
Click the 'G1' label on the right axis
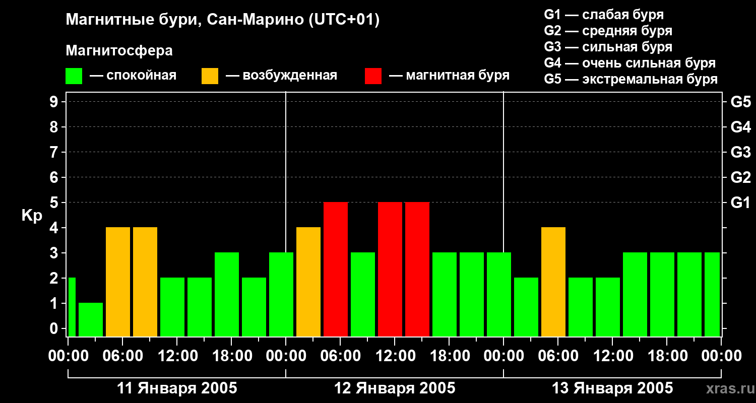coord(740,203)
